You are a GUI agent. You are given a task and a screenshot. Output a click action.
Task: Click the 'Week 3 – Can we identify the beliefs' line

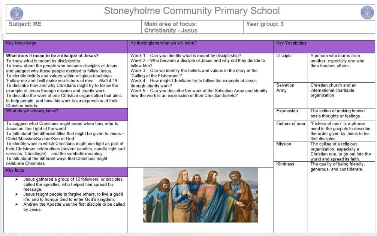[194, 73]
